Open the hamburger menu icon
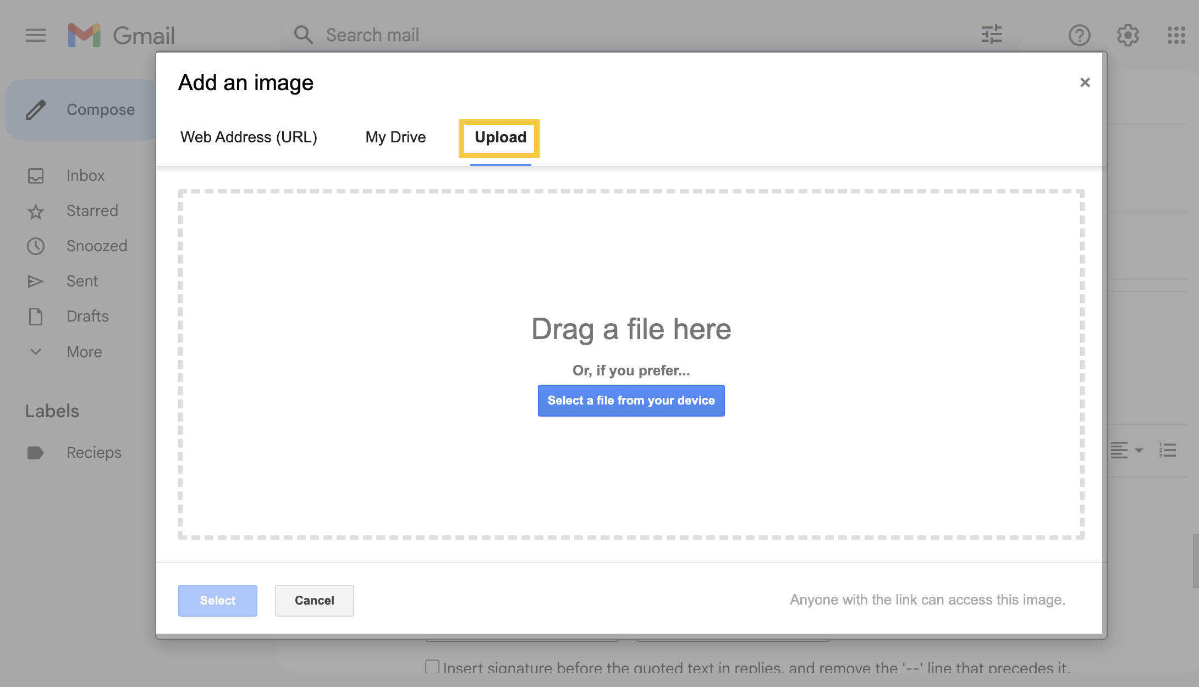The width and height of the screenshot is (1199, 687). click(x=35, y=34)
